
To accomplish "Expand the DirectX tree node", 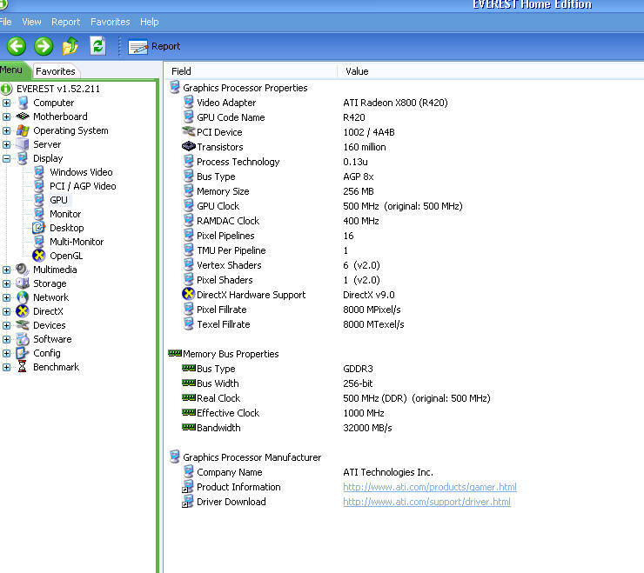I will coord(7,311).
